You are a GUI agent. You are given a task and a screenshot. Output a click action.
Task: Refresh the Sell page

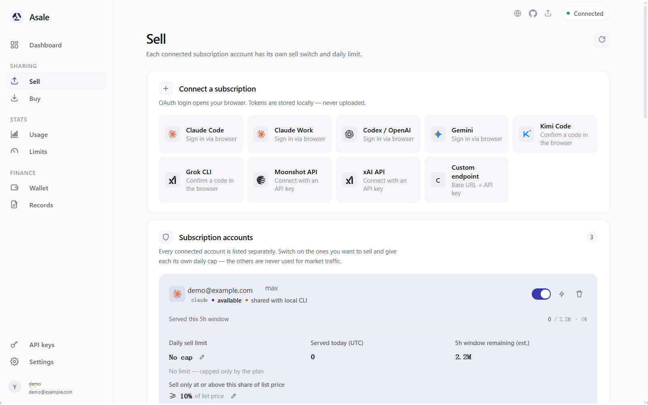click(x=602, y=39)
